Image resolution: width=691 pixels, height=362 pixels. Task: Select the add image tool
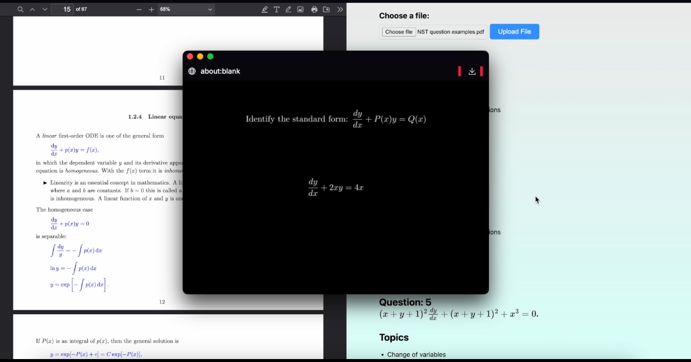coord(300,9)
